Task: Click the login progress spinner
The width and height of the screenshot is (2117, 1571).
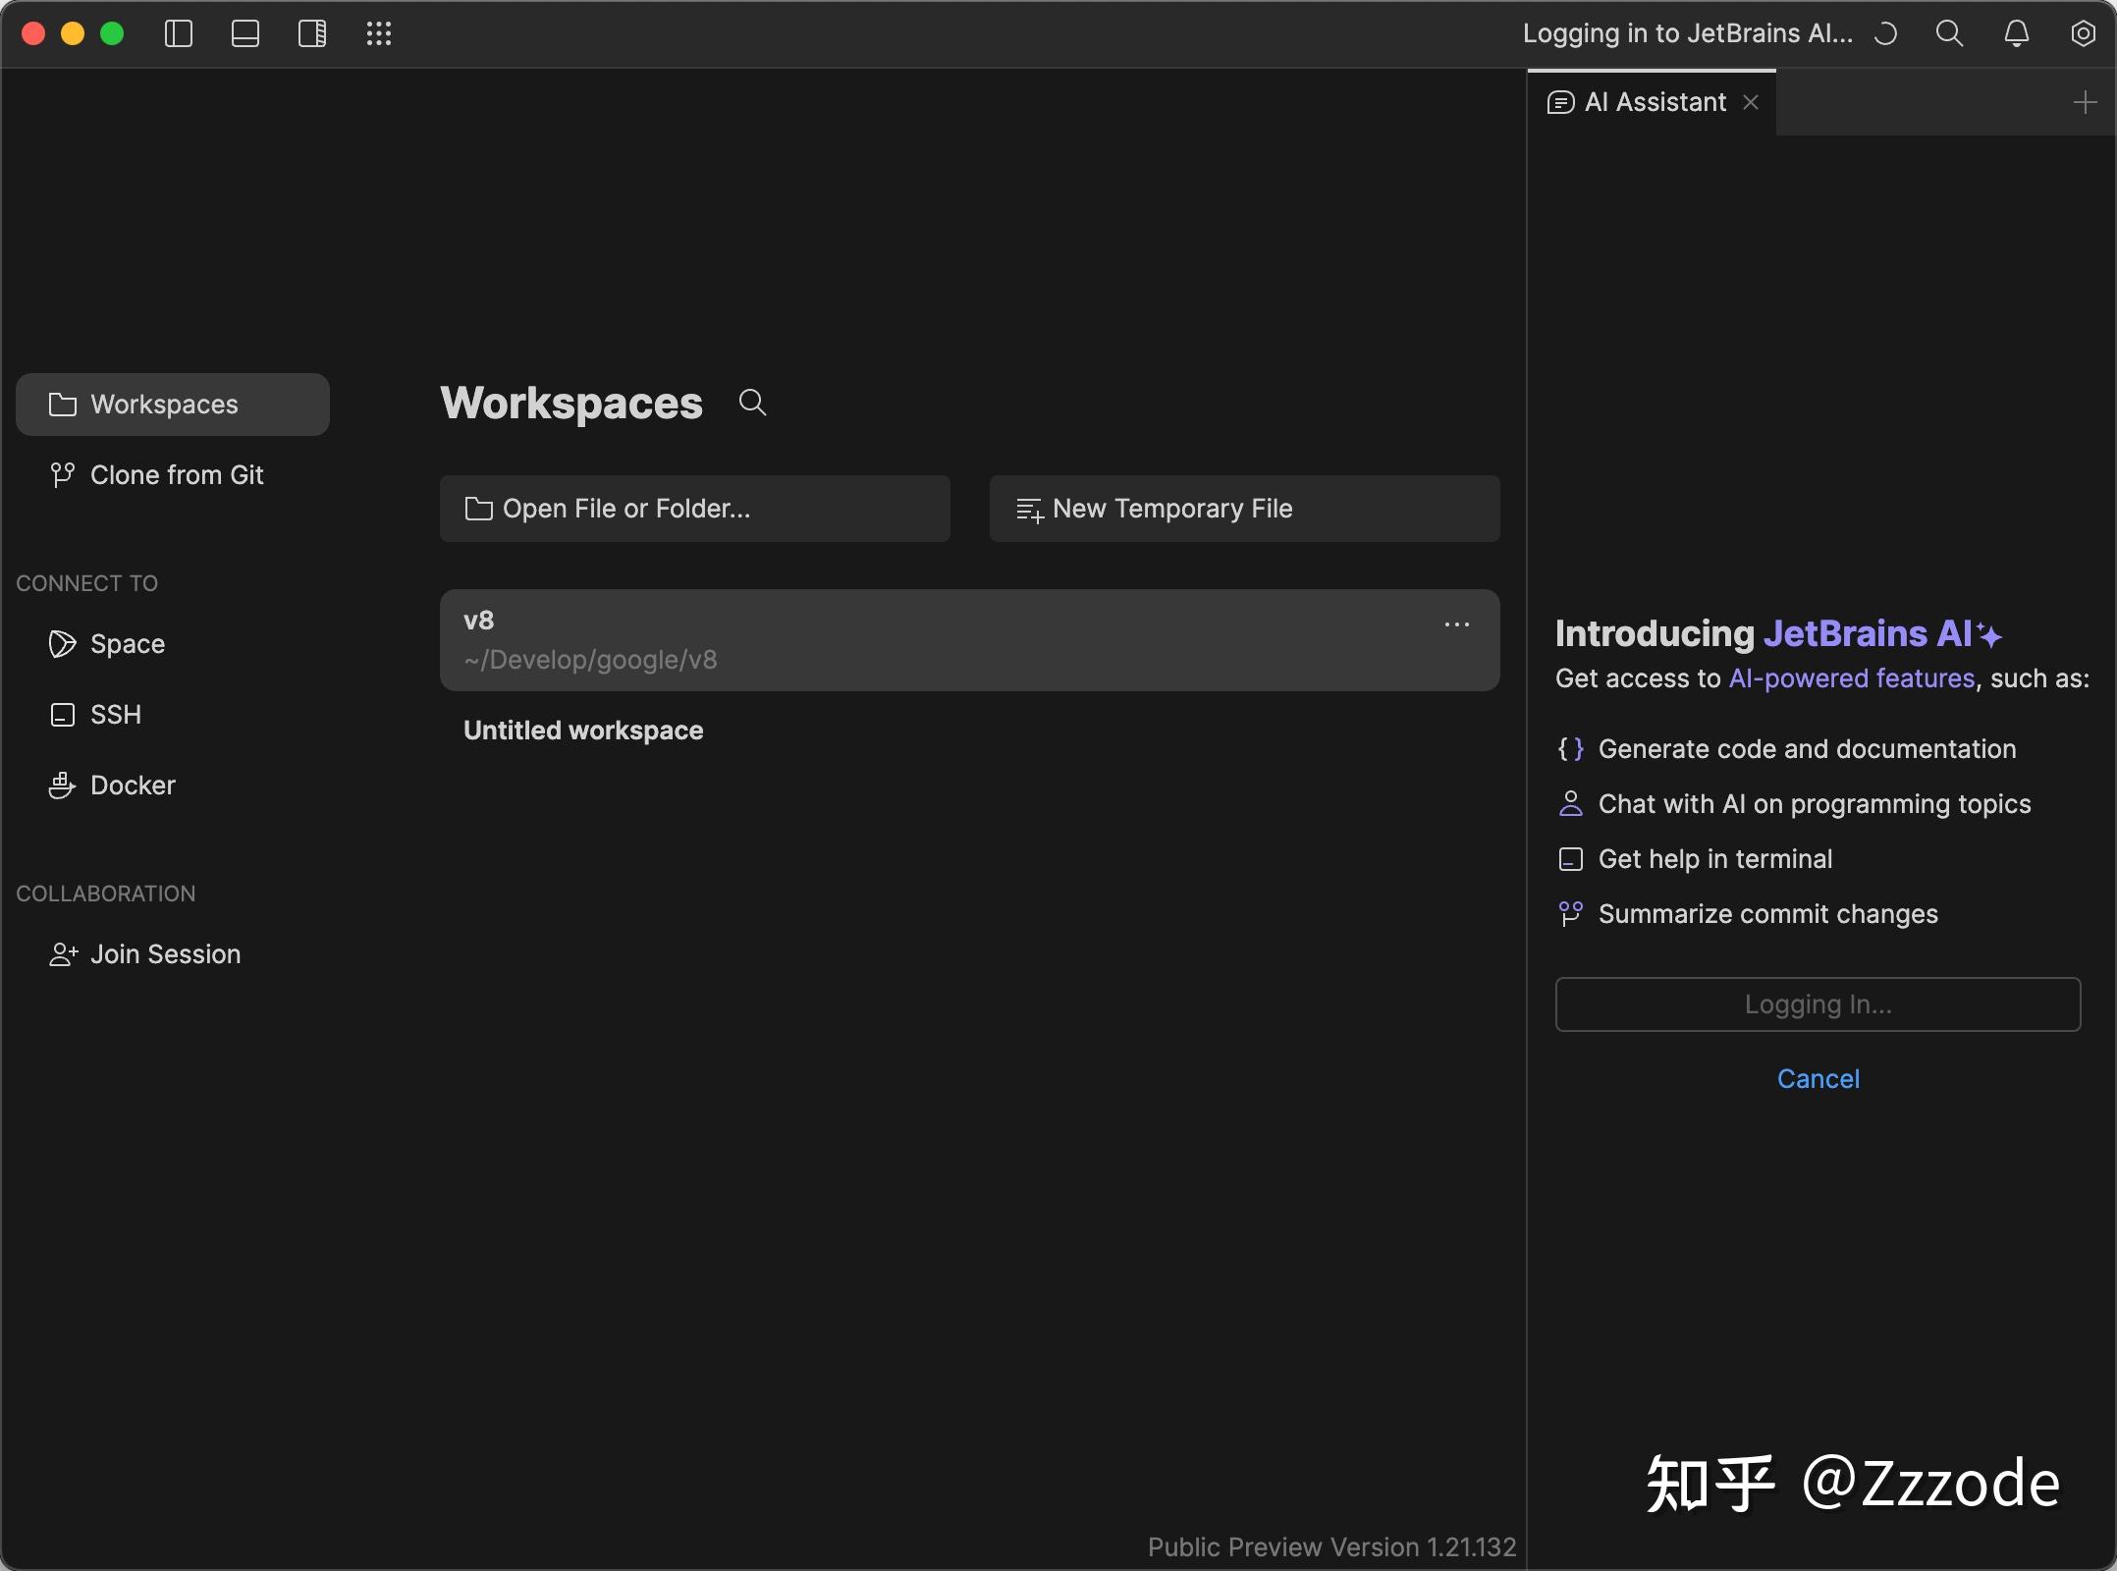Action: click(x=1885, y=32)
